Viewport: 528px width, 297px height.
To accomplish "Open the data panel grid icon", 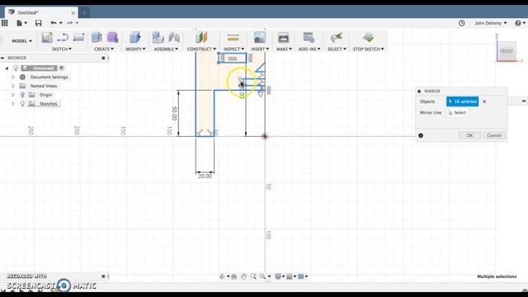I will point(5,23).
